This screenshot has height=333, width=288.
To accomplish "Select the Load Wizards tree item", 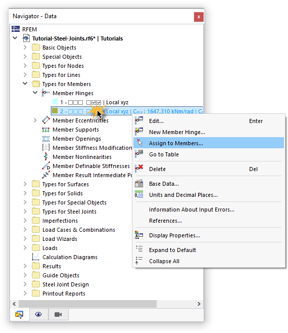I will [60, 239].
